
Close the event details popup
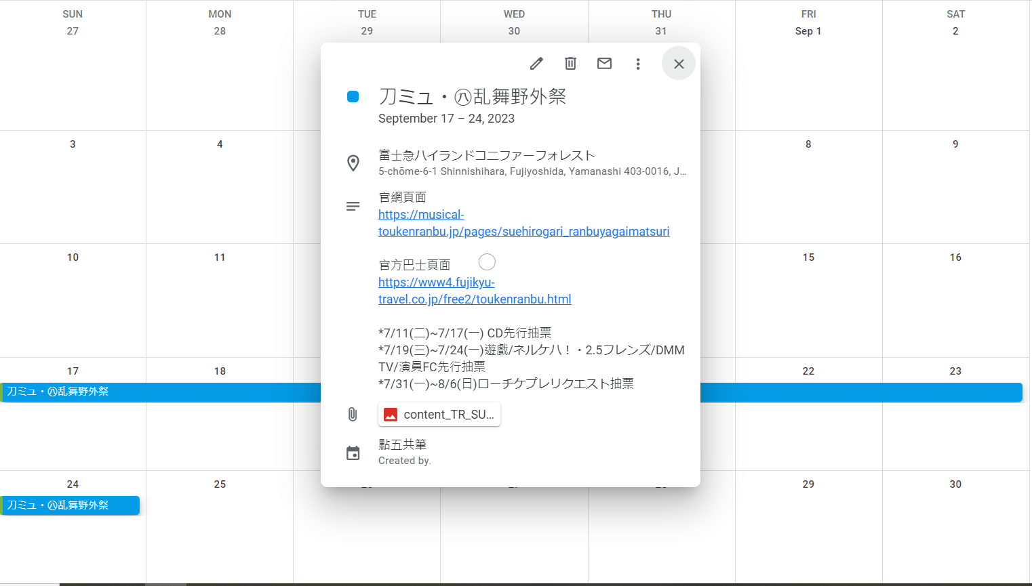[679, 64]
